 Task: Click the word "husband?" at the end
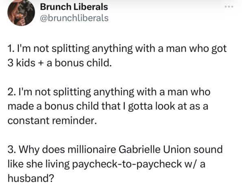click(31, 178)
